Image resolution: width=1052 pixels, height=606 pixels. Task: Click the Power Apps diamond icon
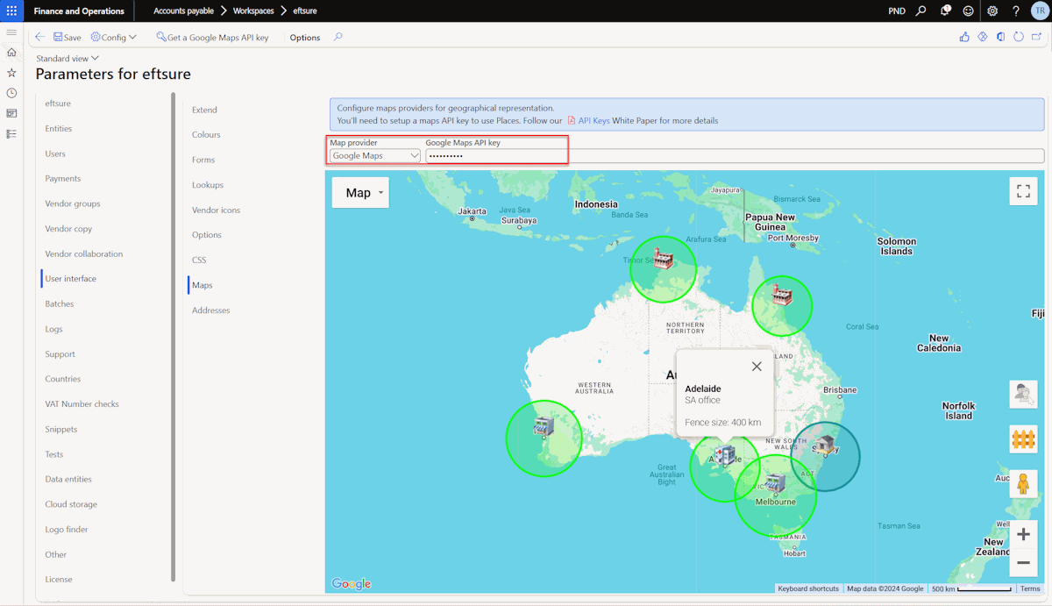pos(983,37)
